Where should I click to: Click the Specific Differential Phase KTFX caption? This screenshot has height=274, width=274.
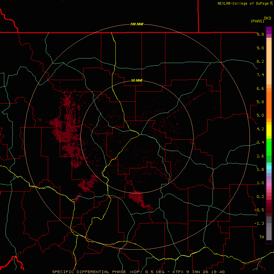tap(139, 272)
